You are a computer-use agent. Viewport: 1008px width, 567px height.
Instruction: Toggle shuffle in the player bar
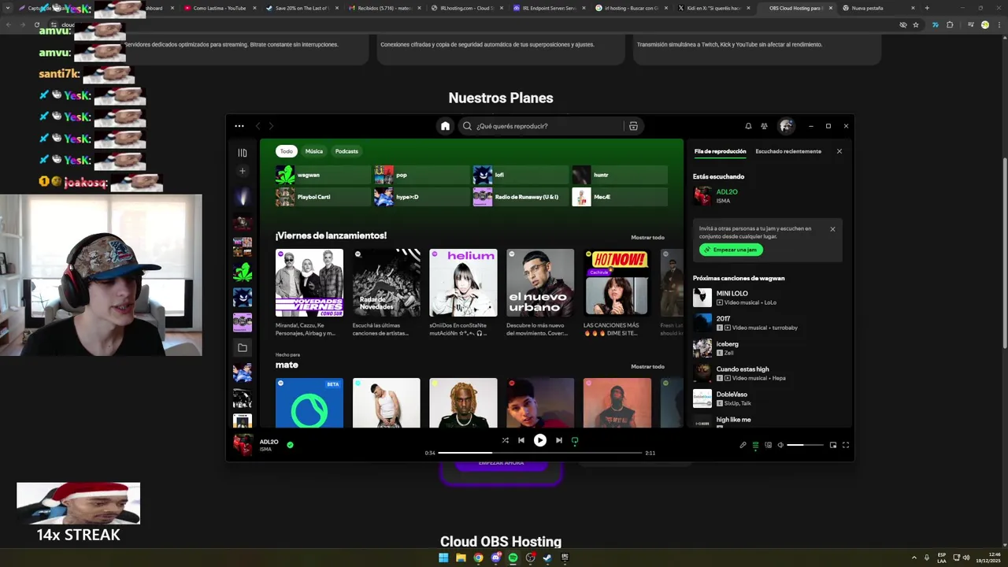(x=505, y=440)
